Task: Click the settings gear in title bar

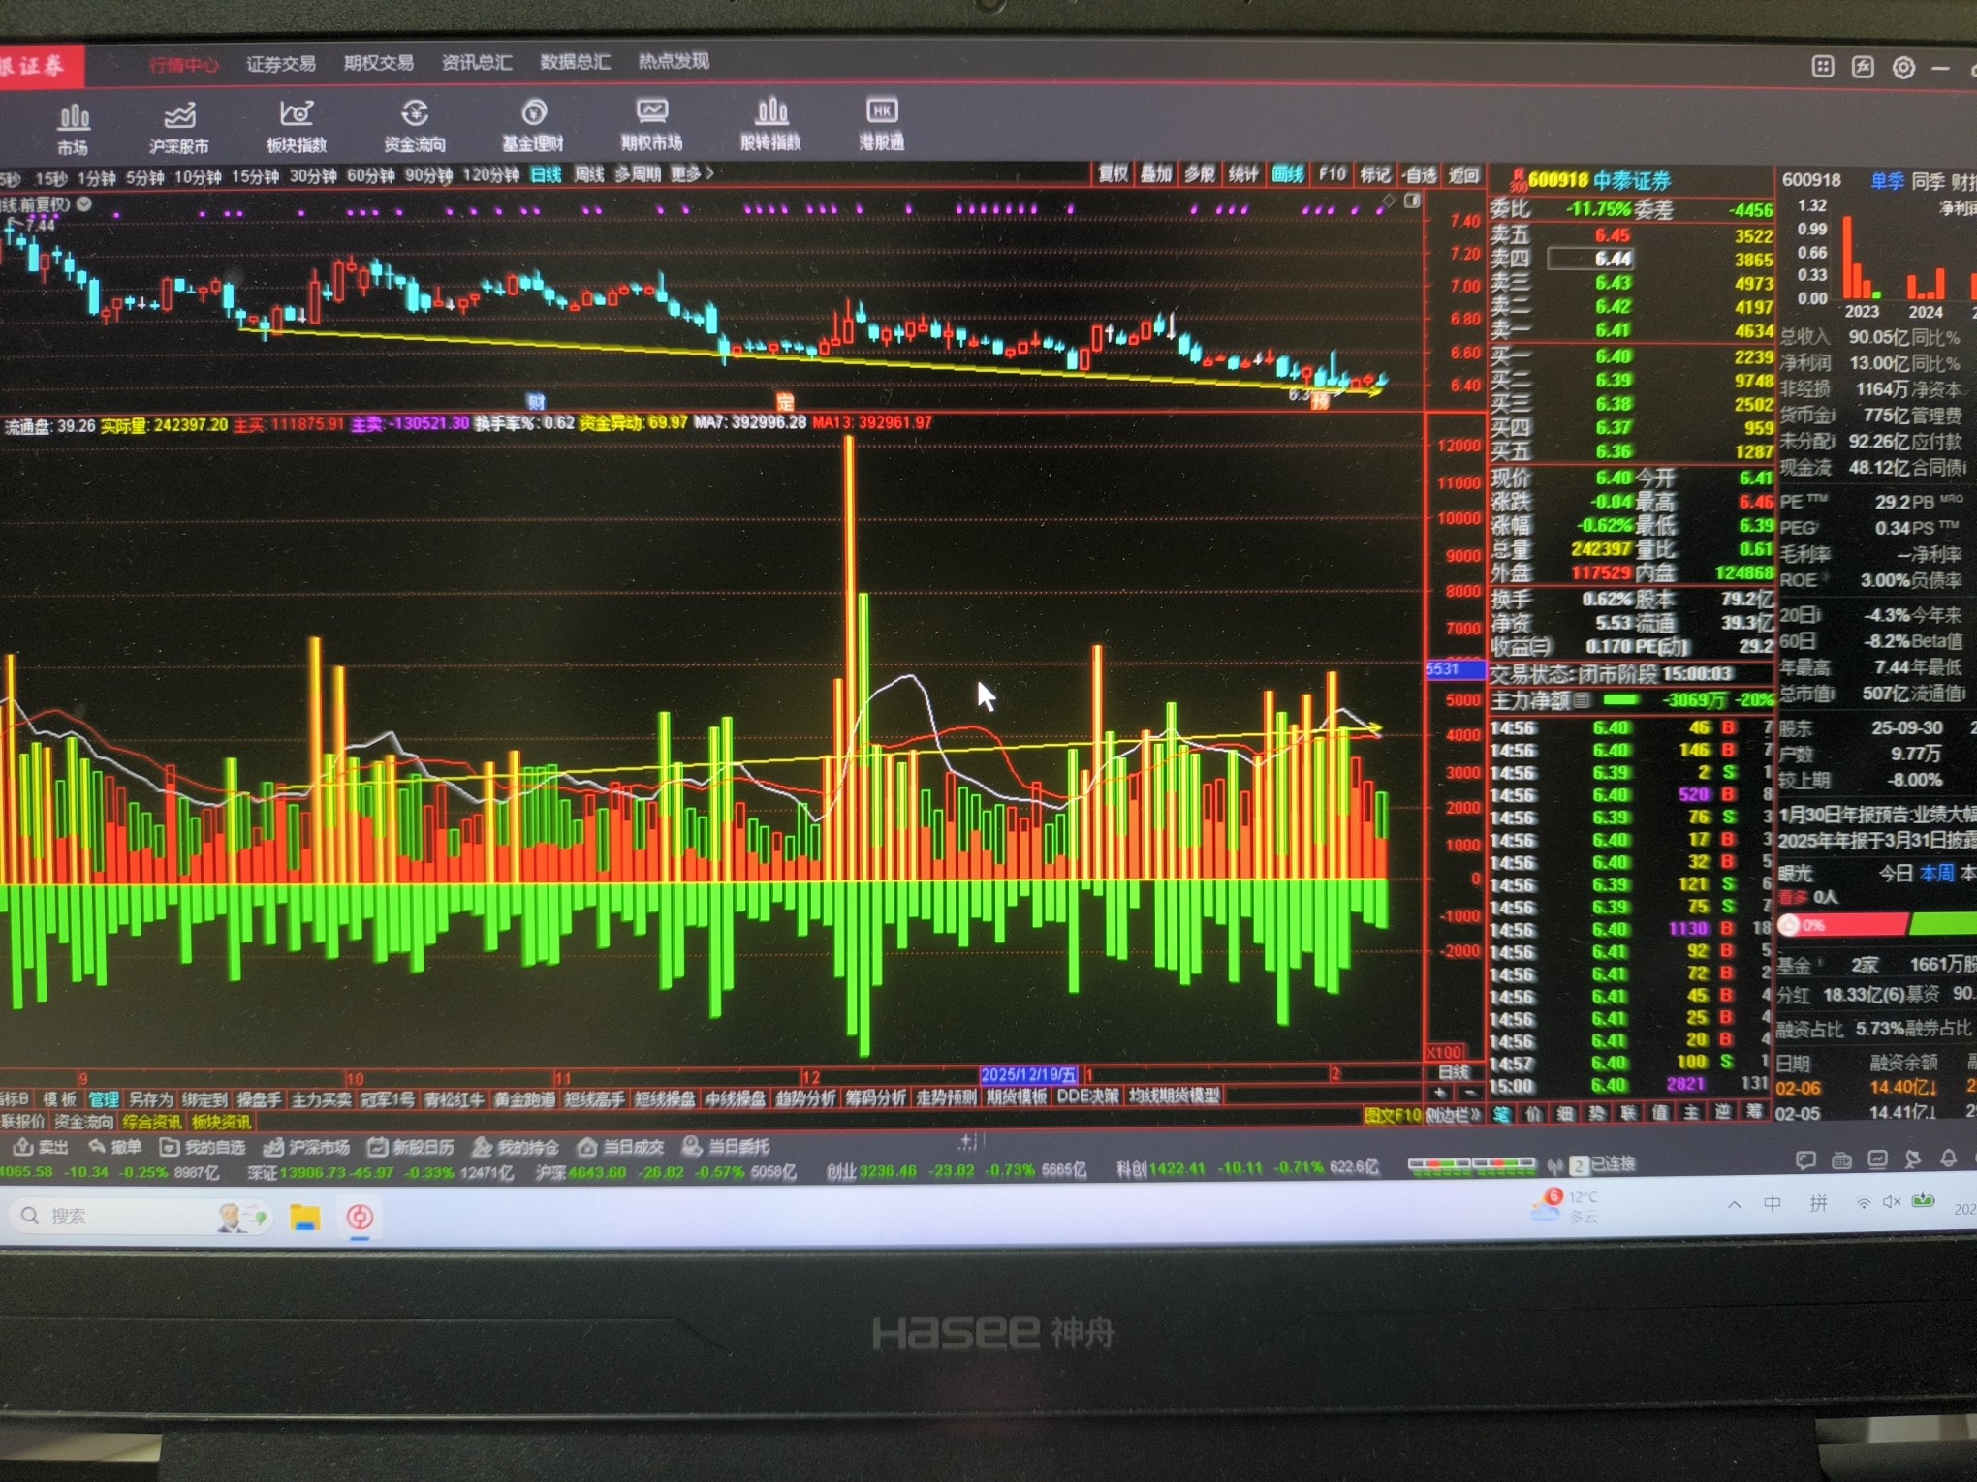Action: 1903,68
